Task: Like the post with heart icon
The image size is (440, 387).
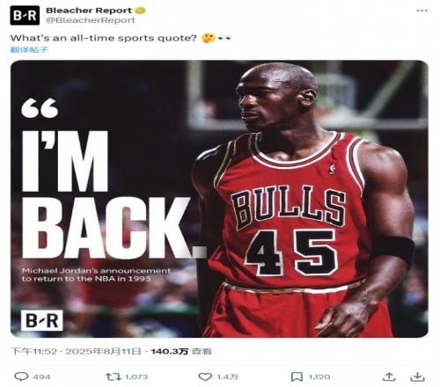Action: tap(205, 376)
